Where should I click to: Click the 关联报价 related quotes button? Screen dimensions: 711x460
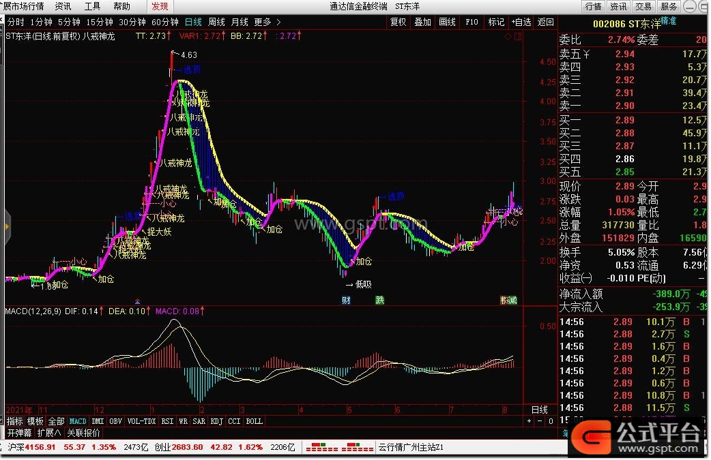point(83,433)
